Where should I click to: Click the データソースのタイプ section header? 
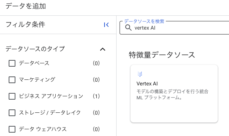coord(35,49)
